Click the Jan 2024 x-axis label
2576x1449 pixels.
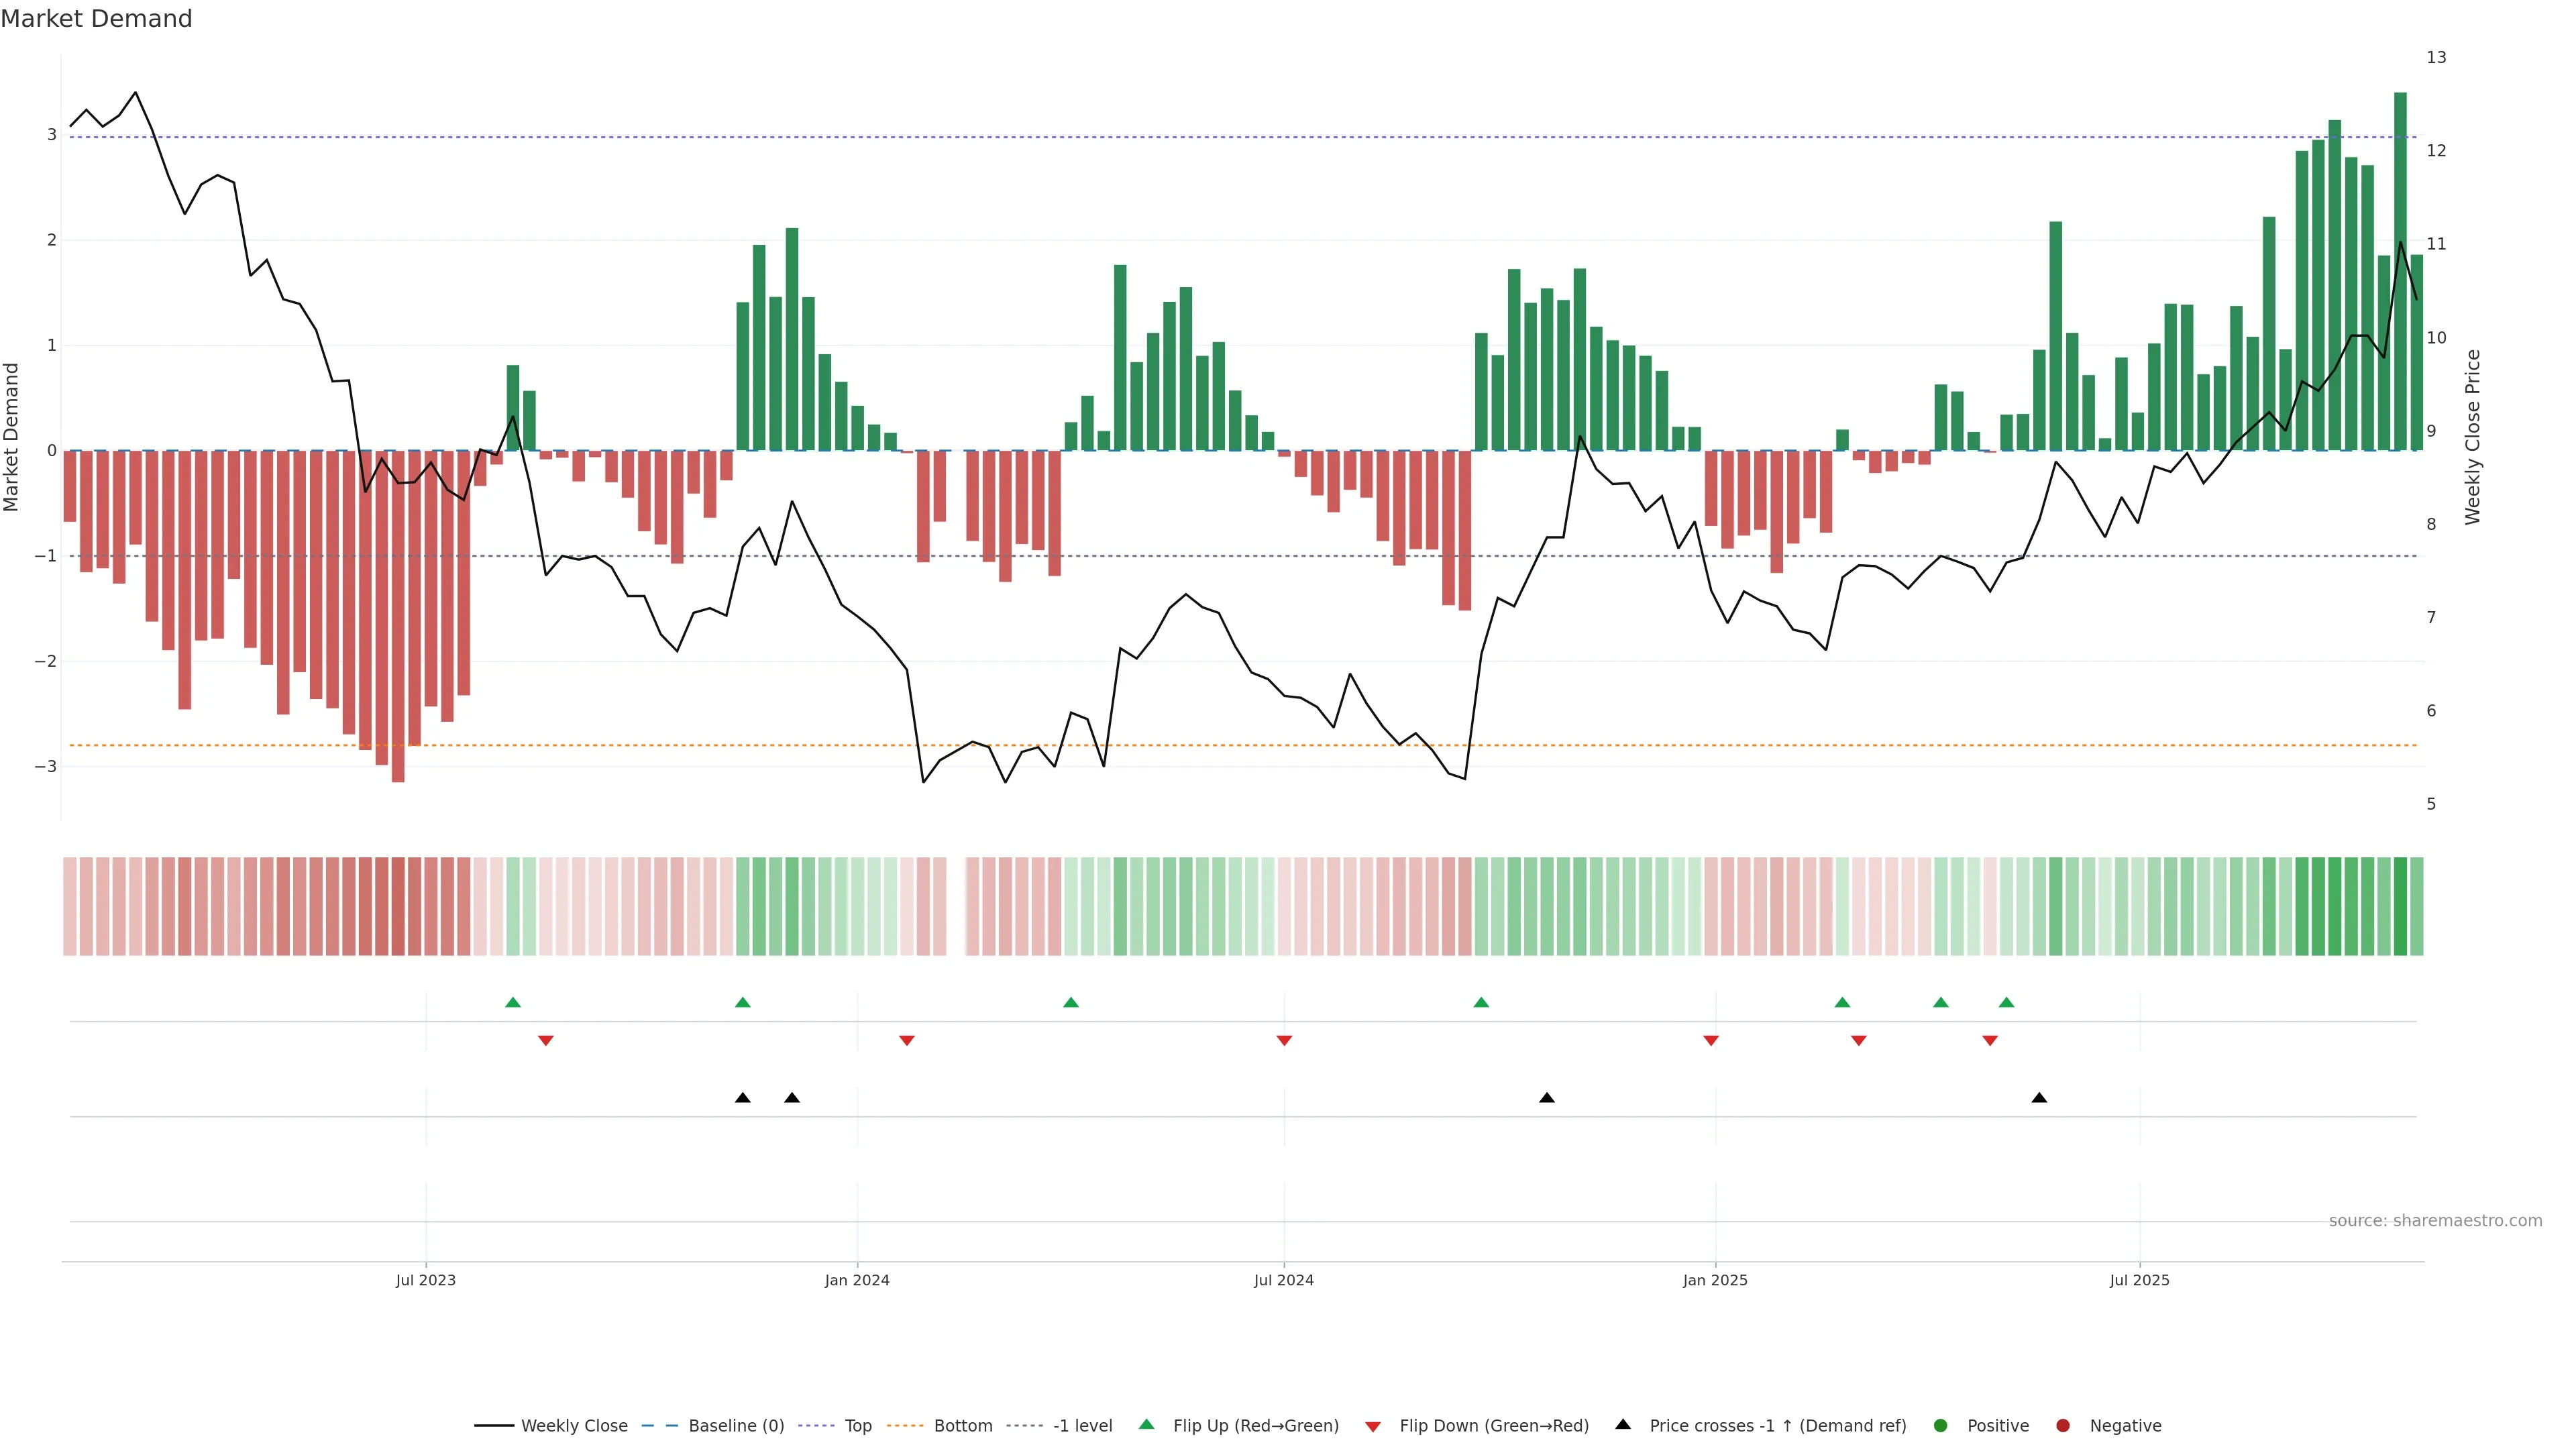coord(856,1280)
